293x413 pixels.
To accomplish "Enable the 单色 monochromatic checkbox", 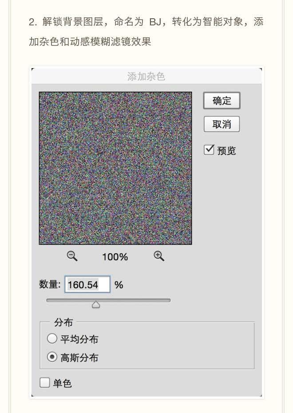I will coord(45,382).
